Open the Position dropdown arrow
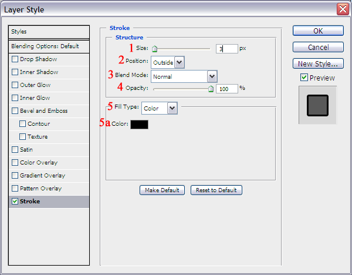 180,62
